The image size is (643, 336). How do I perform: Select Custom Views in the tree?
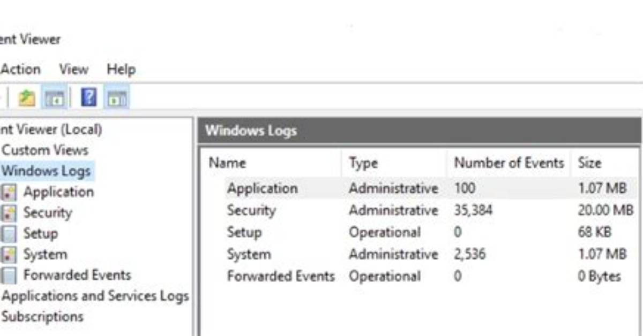(x=44, y=150)
